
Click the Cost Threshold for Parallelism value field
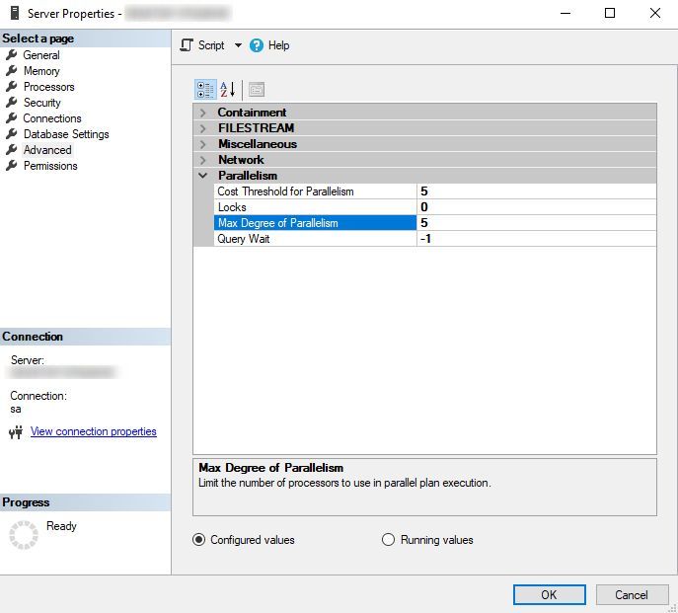(x=535, y=192)
